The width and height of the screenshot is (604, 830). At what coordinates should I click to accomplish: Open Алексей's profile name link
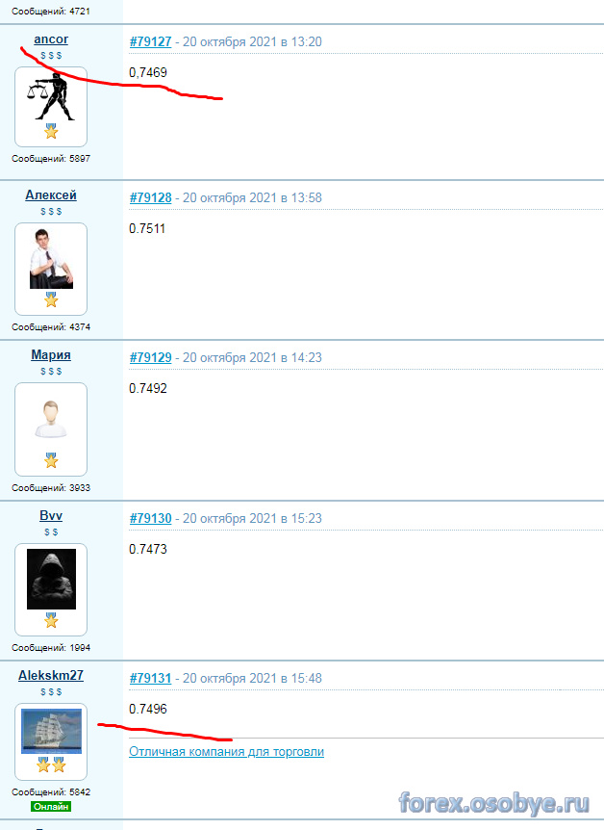[x=51, y=195]
